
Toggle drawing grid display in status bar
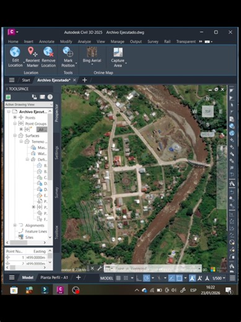pos(118,278)
